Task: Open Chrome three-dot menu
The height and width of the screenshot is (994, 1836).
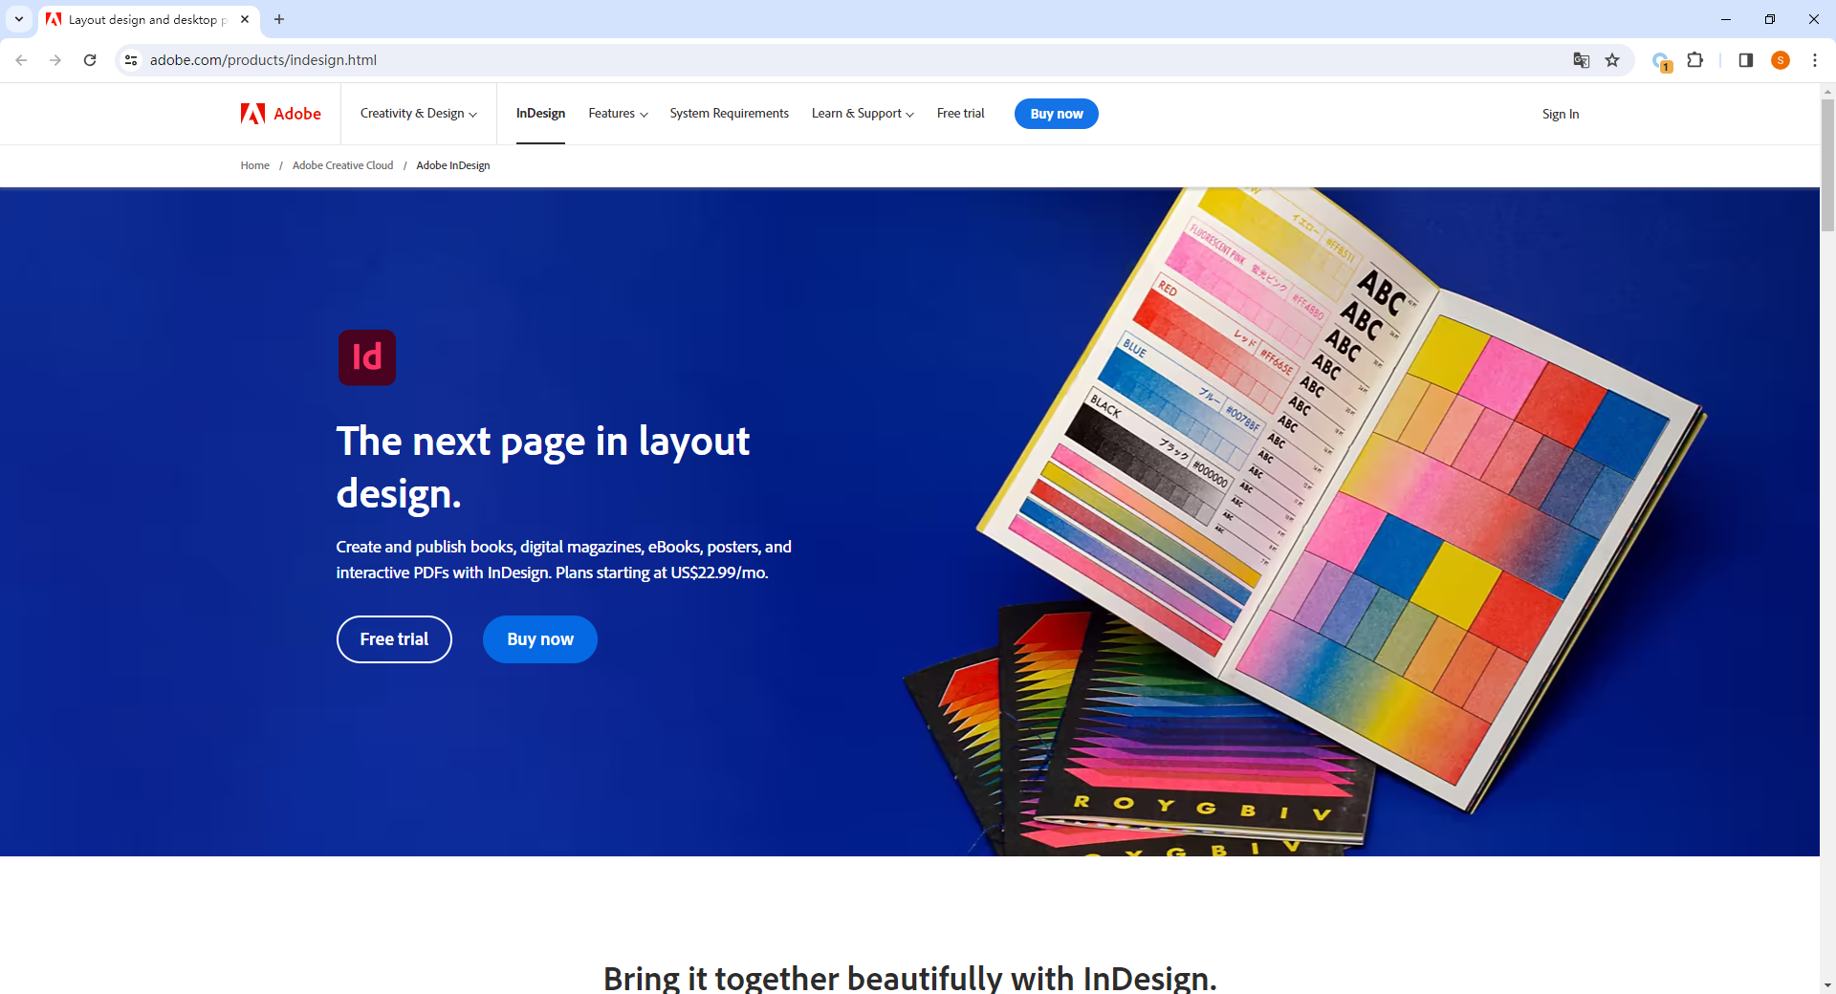Action: tap(1815, 60)
